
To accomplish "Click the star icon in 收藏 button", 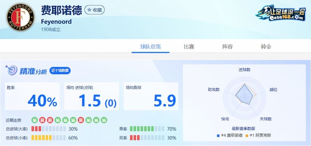I will (x=89, y=10).
